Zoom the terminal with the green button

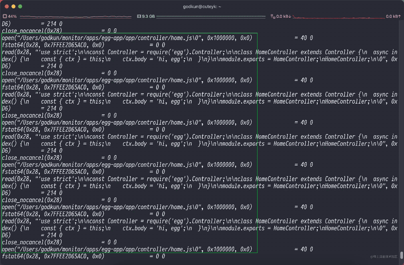tap(20, 7)
